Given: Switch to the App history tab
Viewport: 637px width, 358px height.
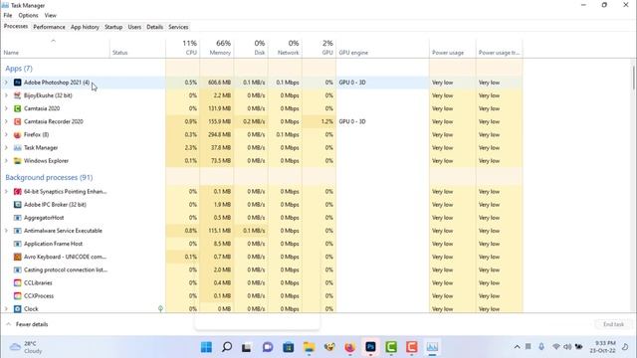Looking at the screenshot, I should pos(85,27).
